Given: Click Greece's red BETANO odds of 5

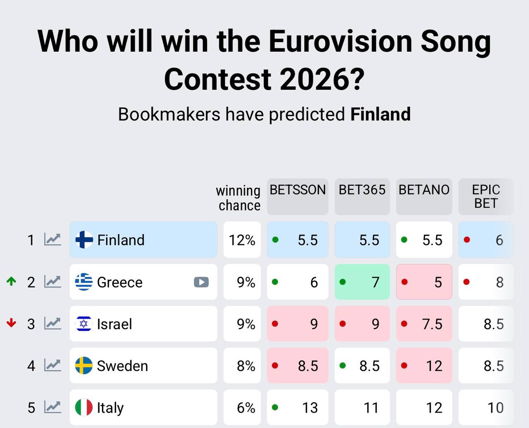Looking at the screenshot, I should point(424,282).
